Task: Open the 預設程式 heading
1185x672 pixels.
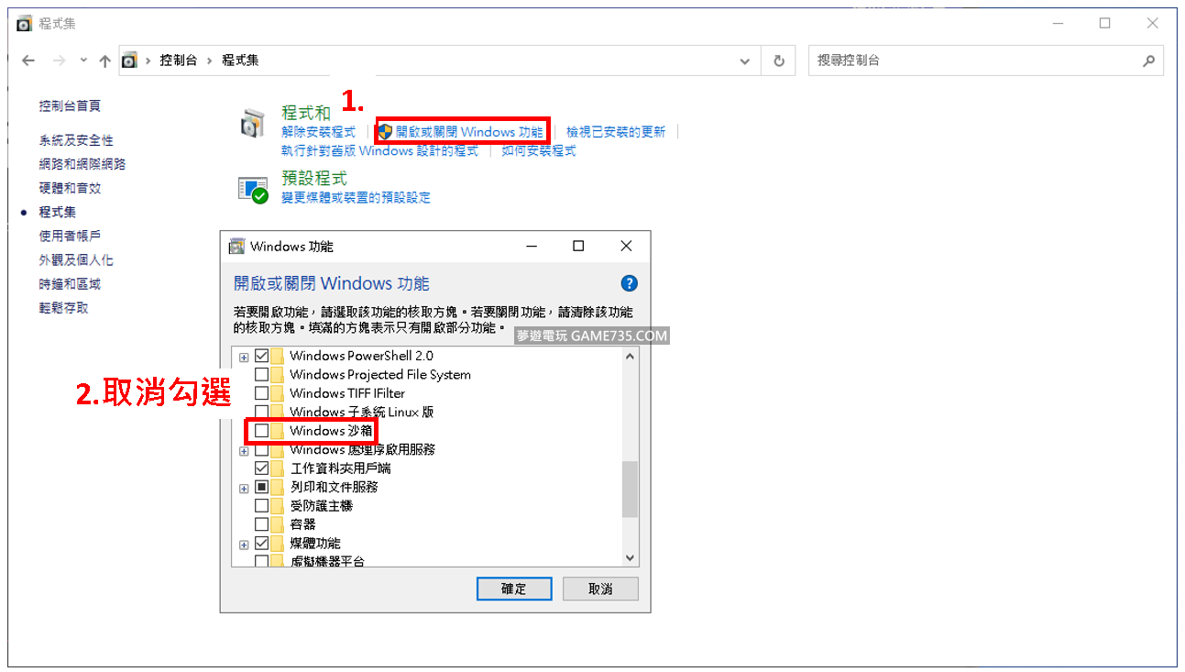Action: tap(314, 178)
